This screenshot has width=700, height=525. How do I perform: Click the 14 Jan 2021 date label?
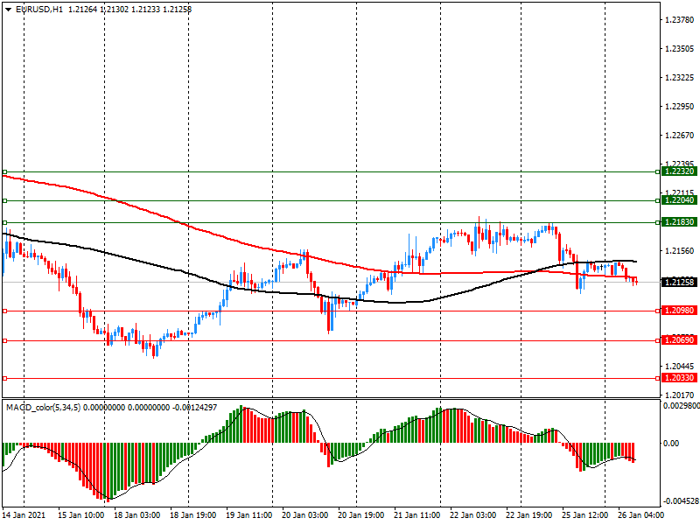[24, 514]
